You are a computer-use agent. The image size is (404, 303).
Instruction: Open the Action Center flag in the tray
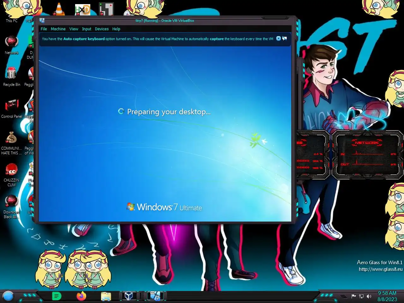(354, 296)
